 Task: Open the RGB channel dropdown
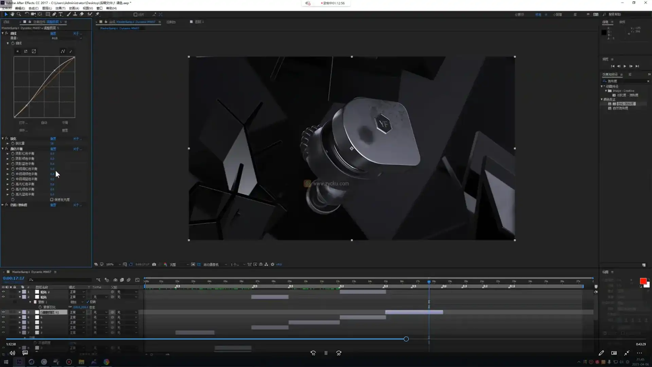pos(67,38)
